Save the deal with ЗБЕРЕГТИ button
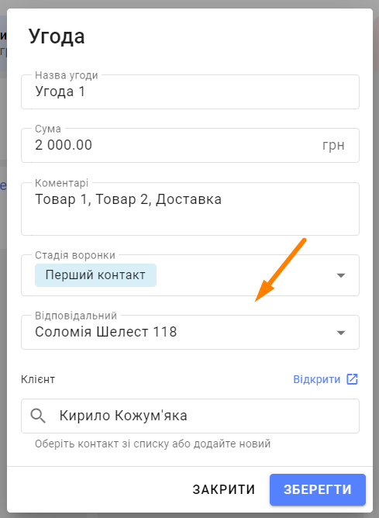 (318, 489)
